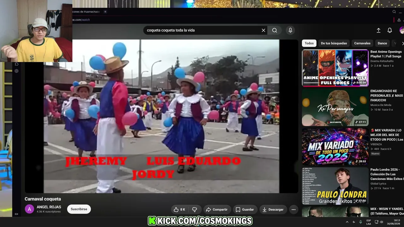Click the Nuevo badge under VIBENZA
Viewport: 404px width, 227px height.
375,154
